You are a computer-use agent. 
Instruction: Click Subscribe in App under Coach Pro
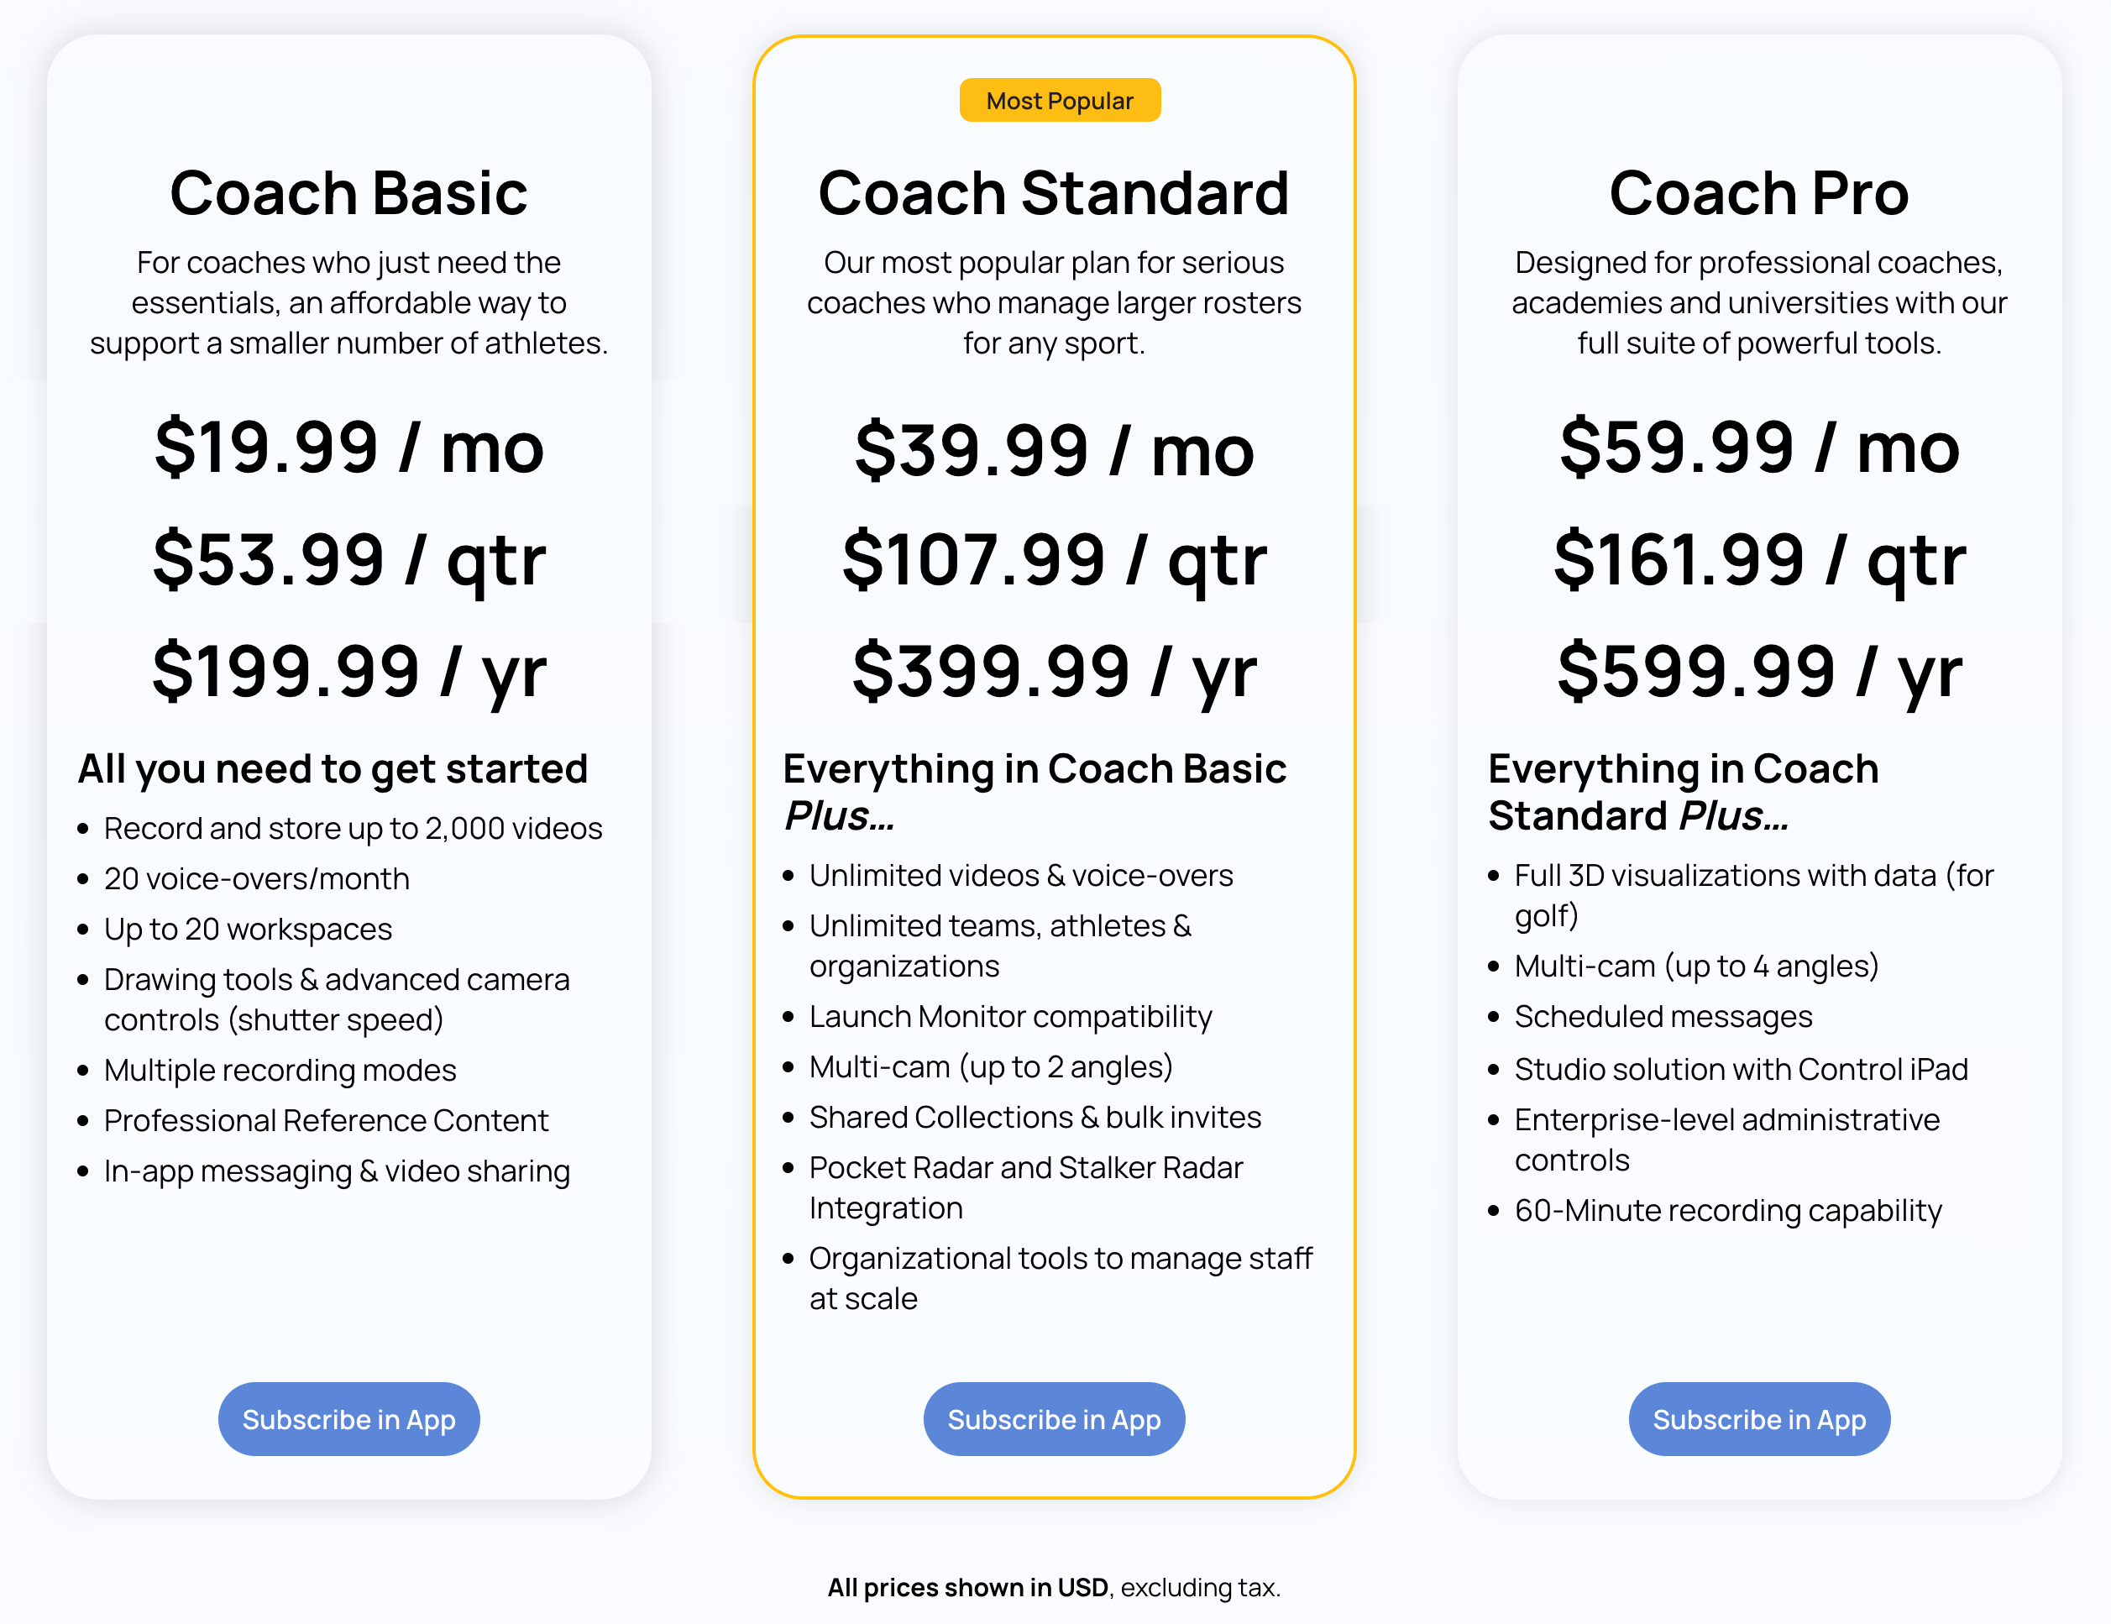1759,1418
